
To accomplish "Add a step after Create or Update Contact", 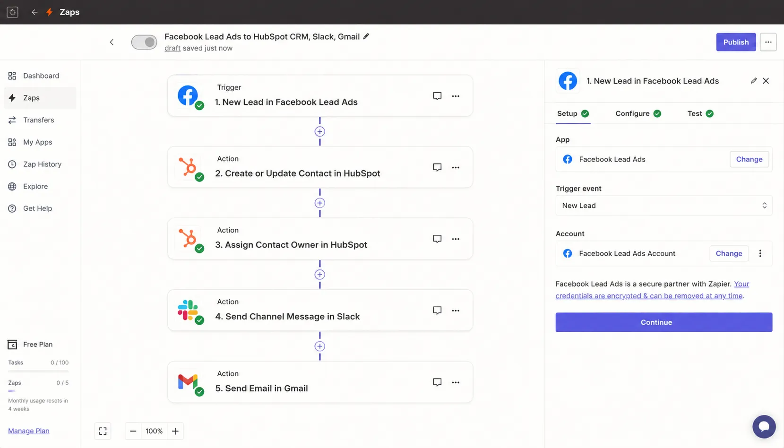I will (320, 203).
